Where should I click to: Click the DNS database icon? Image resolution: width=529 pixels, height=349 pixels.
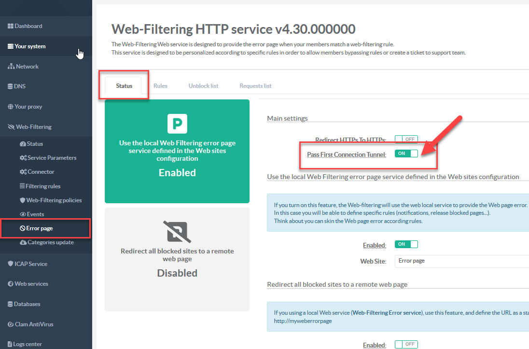[x=10, y=86]
